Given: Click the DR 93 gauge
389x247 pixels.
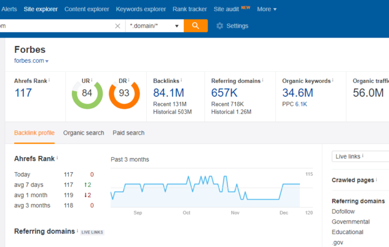Looking at the screenshot, I should tap(124, 94).
